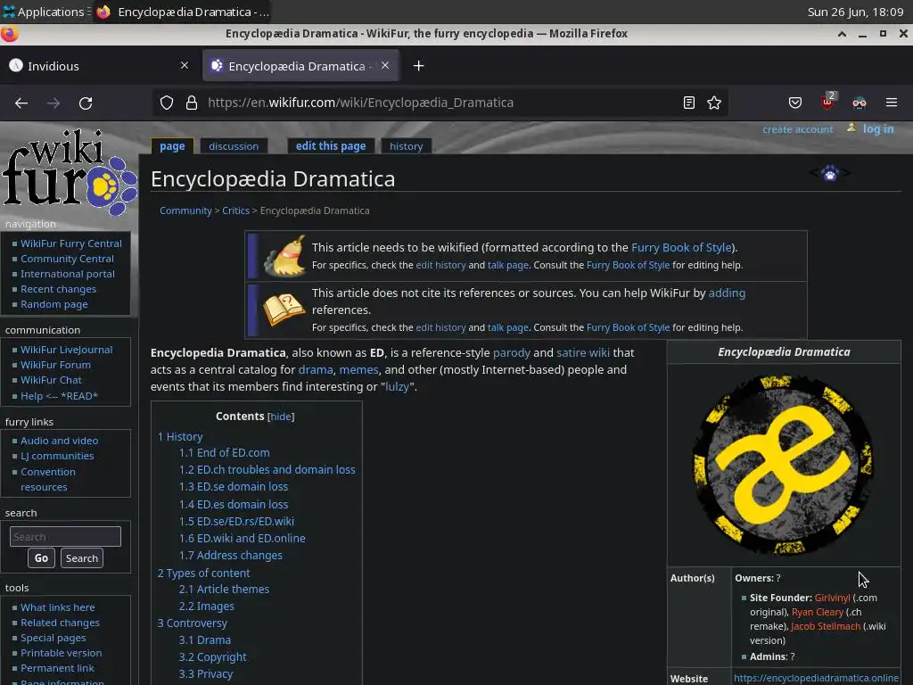Viewport: 913px width, 685px height.
Task: Follow the 'adding' references link
Action: [727, 293]
